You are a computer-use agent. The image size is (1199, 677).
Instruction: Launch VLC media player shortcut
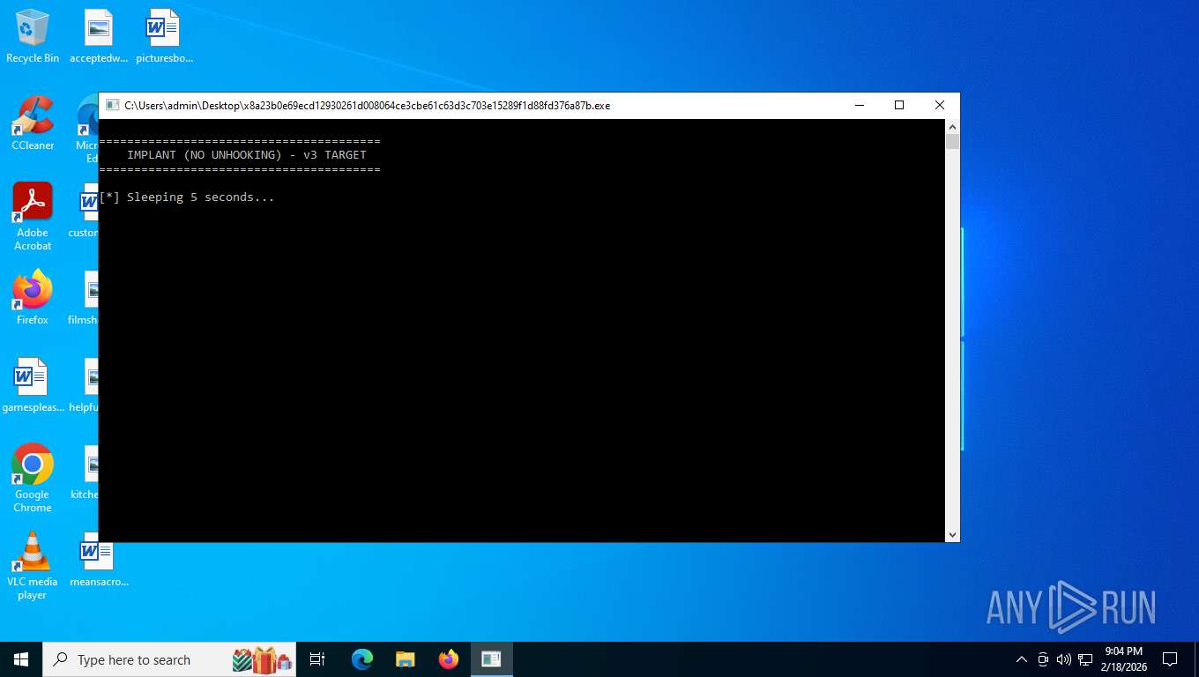(x=33, y=566)
